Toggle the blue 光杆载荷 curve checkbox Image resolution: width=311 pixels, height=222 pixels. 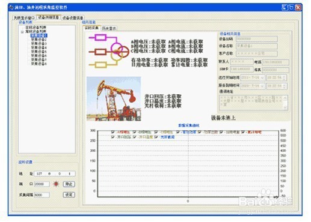point(156,137)
